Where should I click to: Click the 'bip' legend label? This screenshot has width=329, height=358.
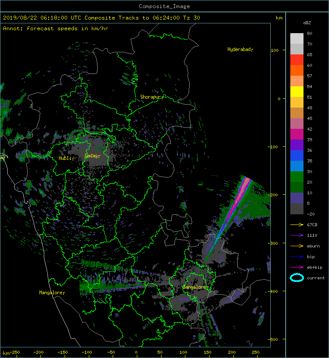311,257
